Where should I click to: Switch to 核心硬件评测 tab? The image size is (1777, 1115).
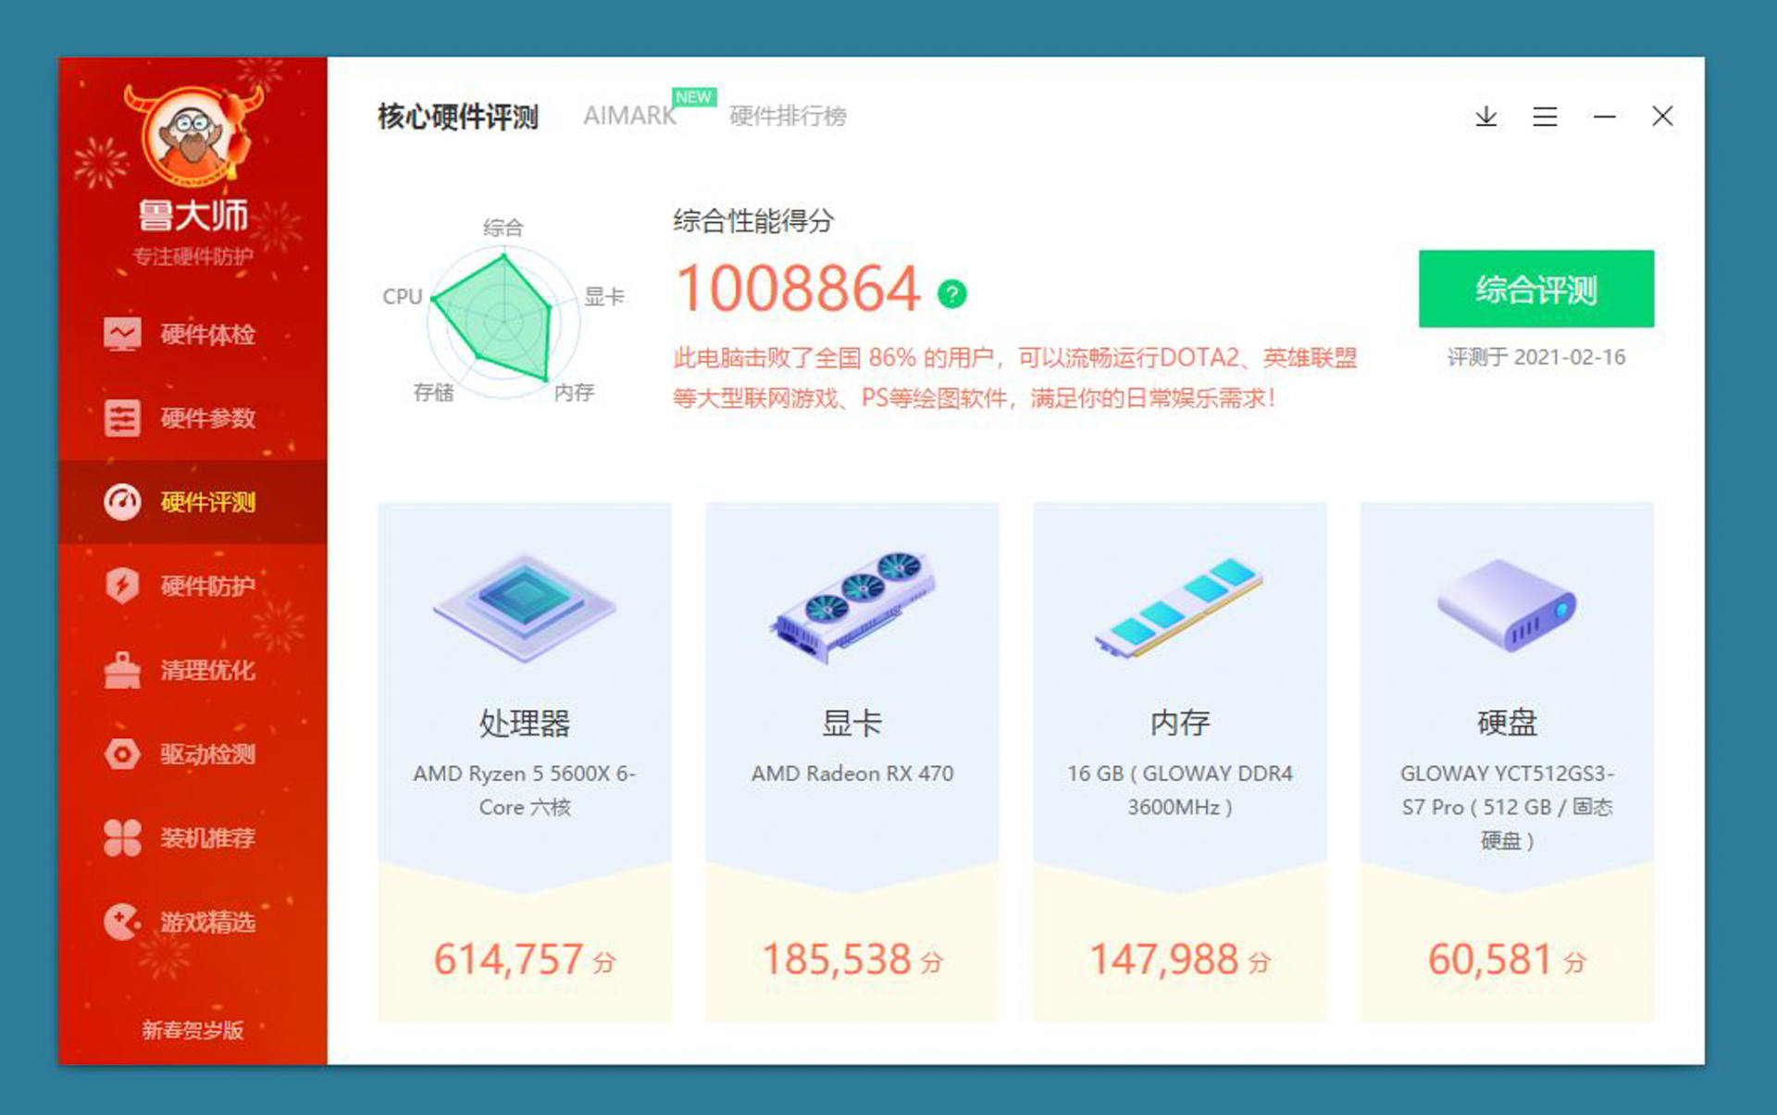point(458,117)
